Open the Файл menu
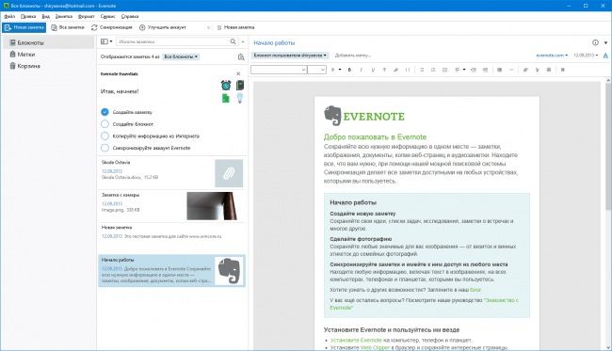This screenshot has height=351, width=612. point(9,16)
